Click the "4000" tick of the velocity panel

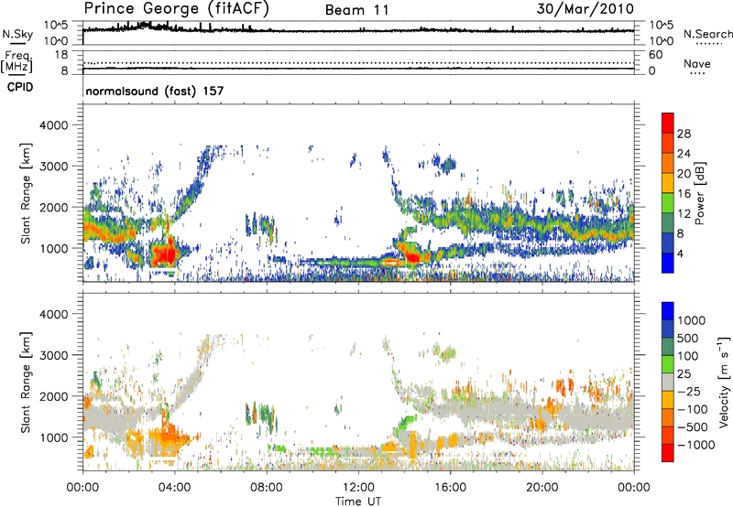54,314
